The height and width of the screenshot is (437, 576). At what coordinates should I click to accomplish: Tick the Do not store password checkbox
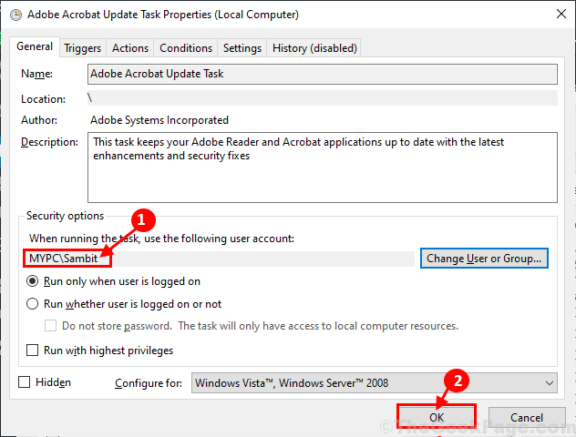point(51,326)
